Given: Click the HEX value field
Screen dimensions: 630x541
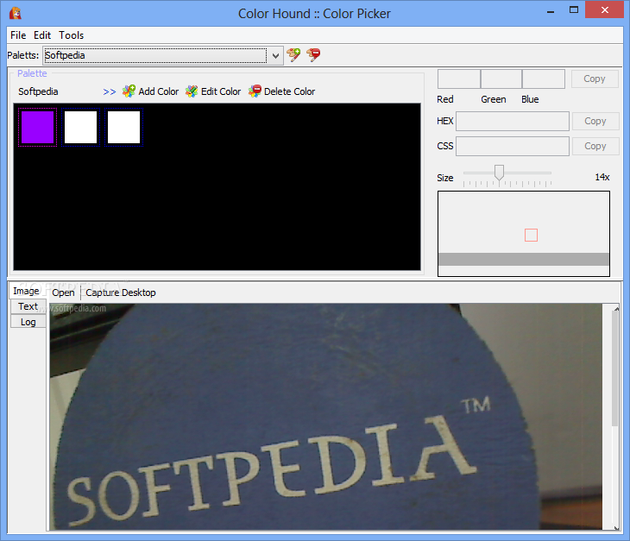Looking at the screenshot, I should point(513,121).
